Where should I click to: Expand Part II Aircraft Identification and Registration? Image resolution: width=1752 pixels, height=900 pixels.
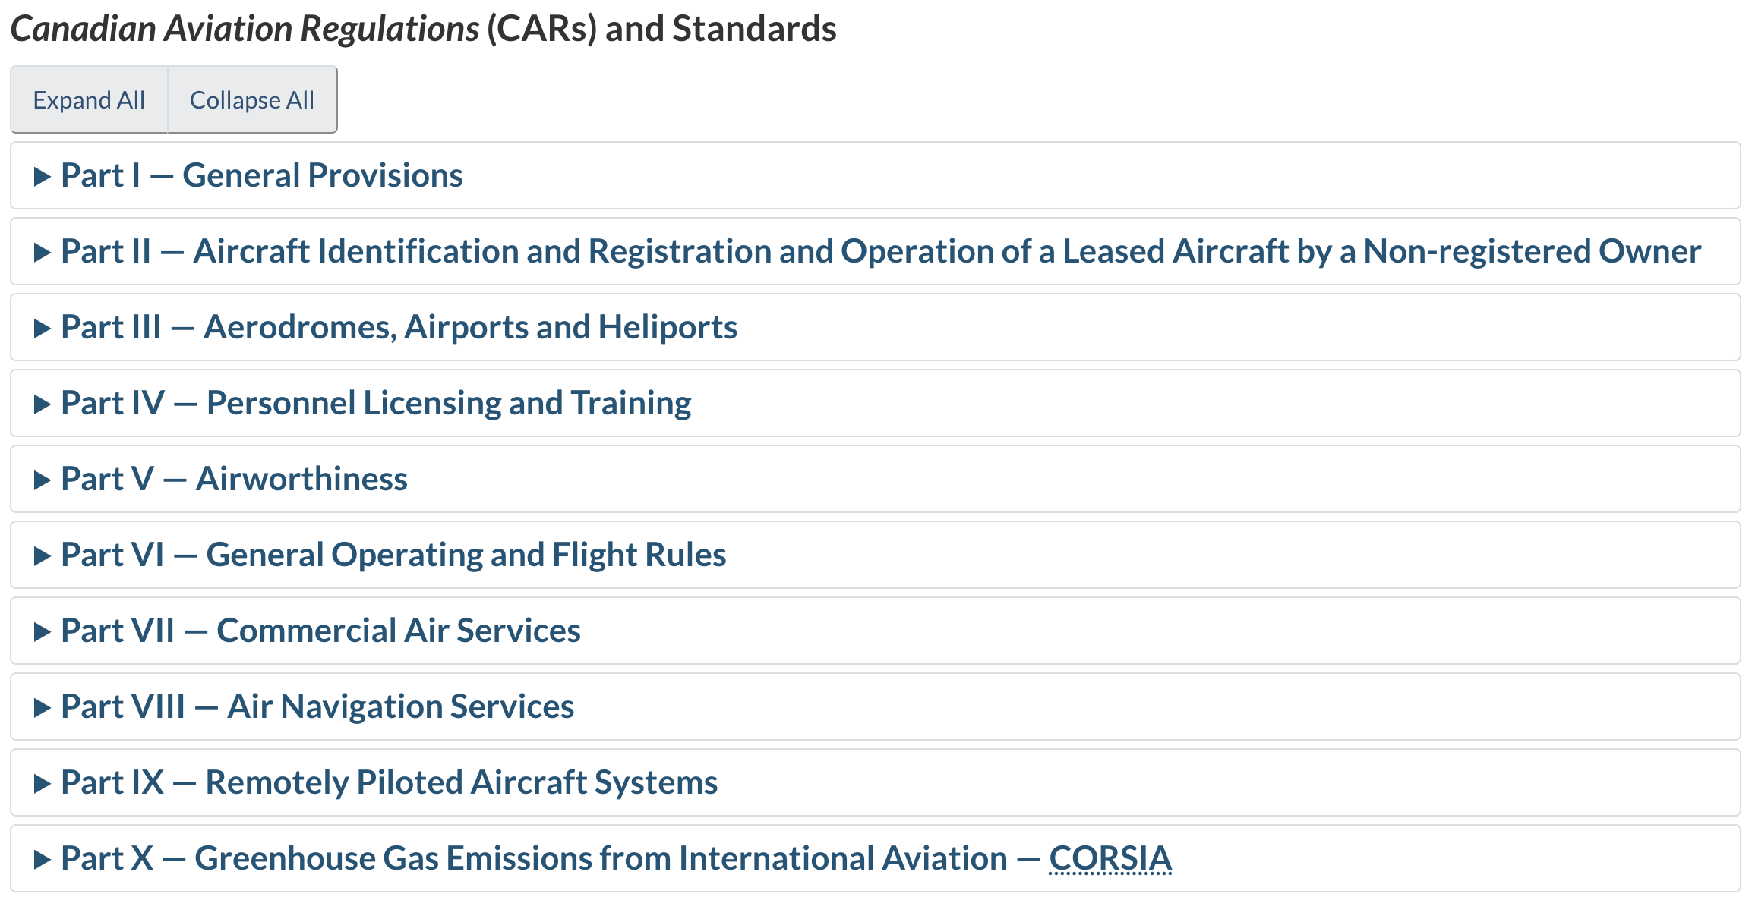point(880,251)
